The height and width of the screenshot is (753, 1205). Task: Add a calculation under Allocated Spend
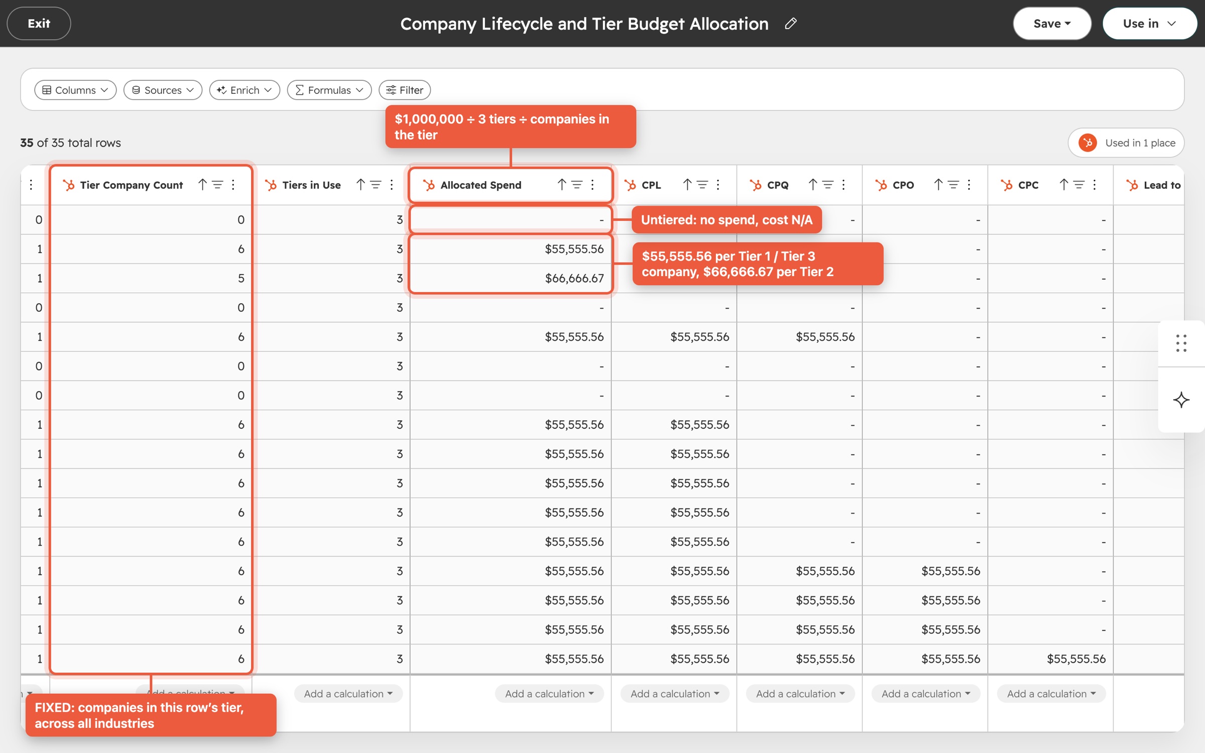(550, 694)
